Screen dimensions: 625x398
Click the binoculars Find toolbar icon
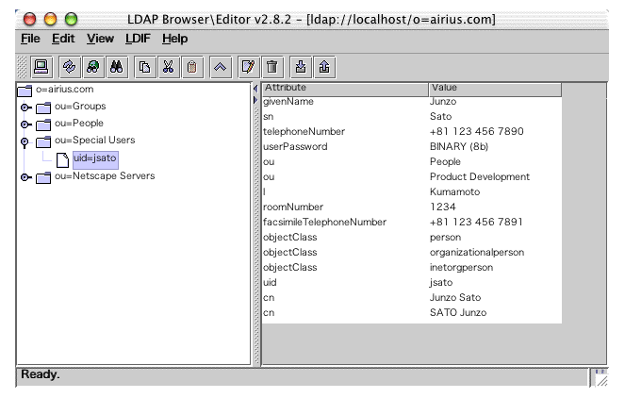[x=116, y=67]
